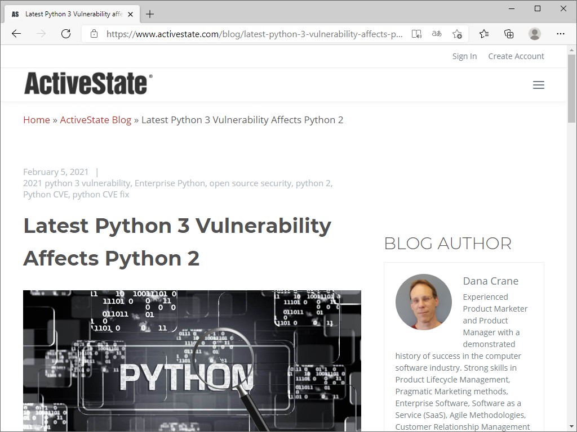The image size is (577, 432).
Task: Open the Create Account page
Action: [516, 56]
